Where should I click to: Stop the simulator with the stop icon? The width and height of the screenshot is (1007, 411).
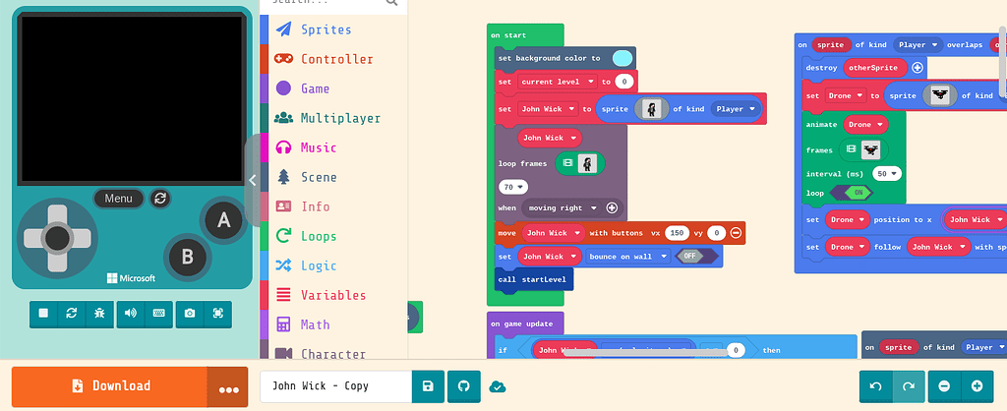(x=43, y=314)
